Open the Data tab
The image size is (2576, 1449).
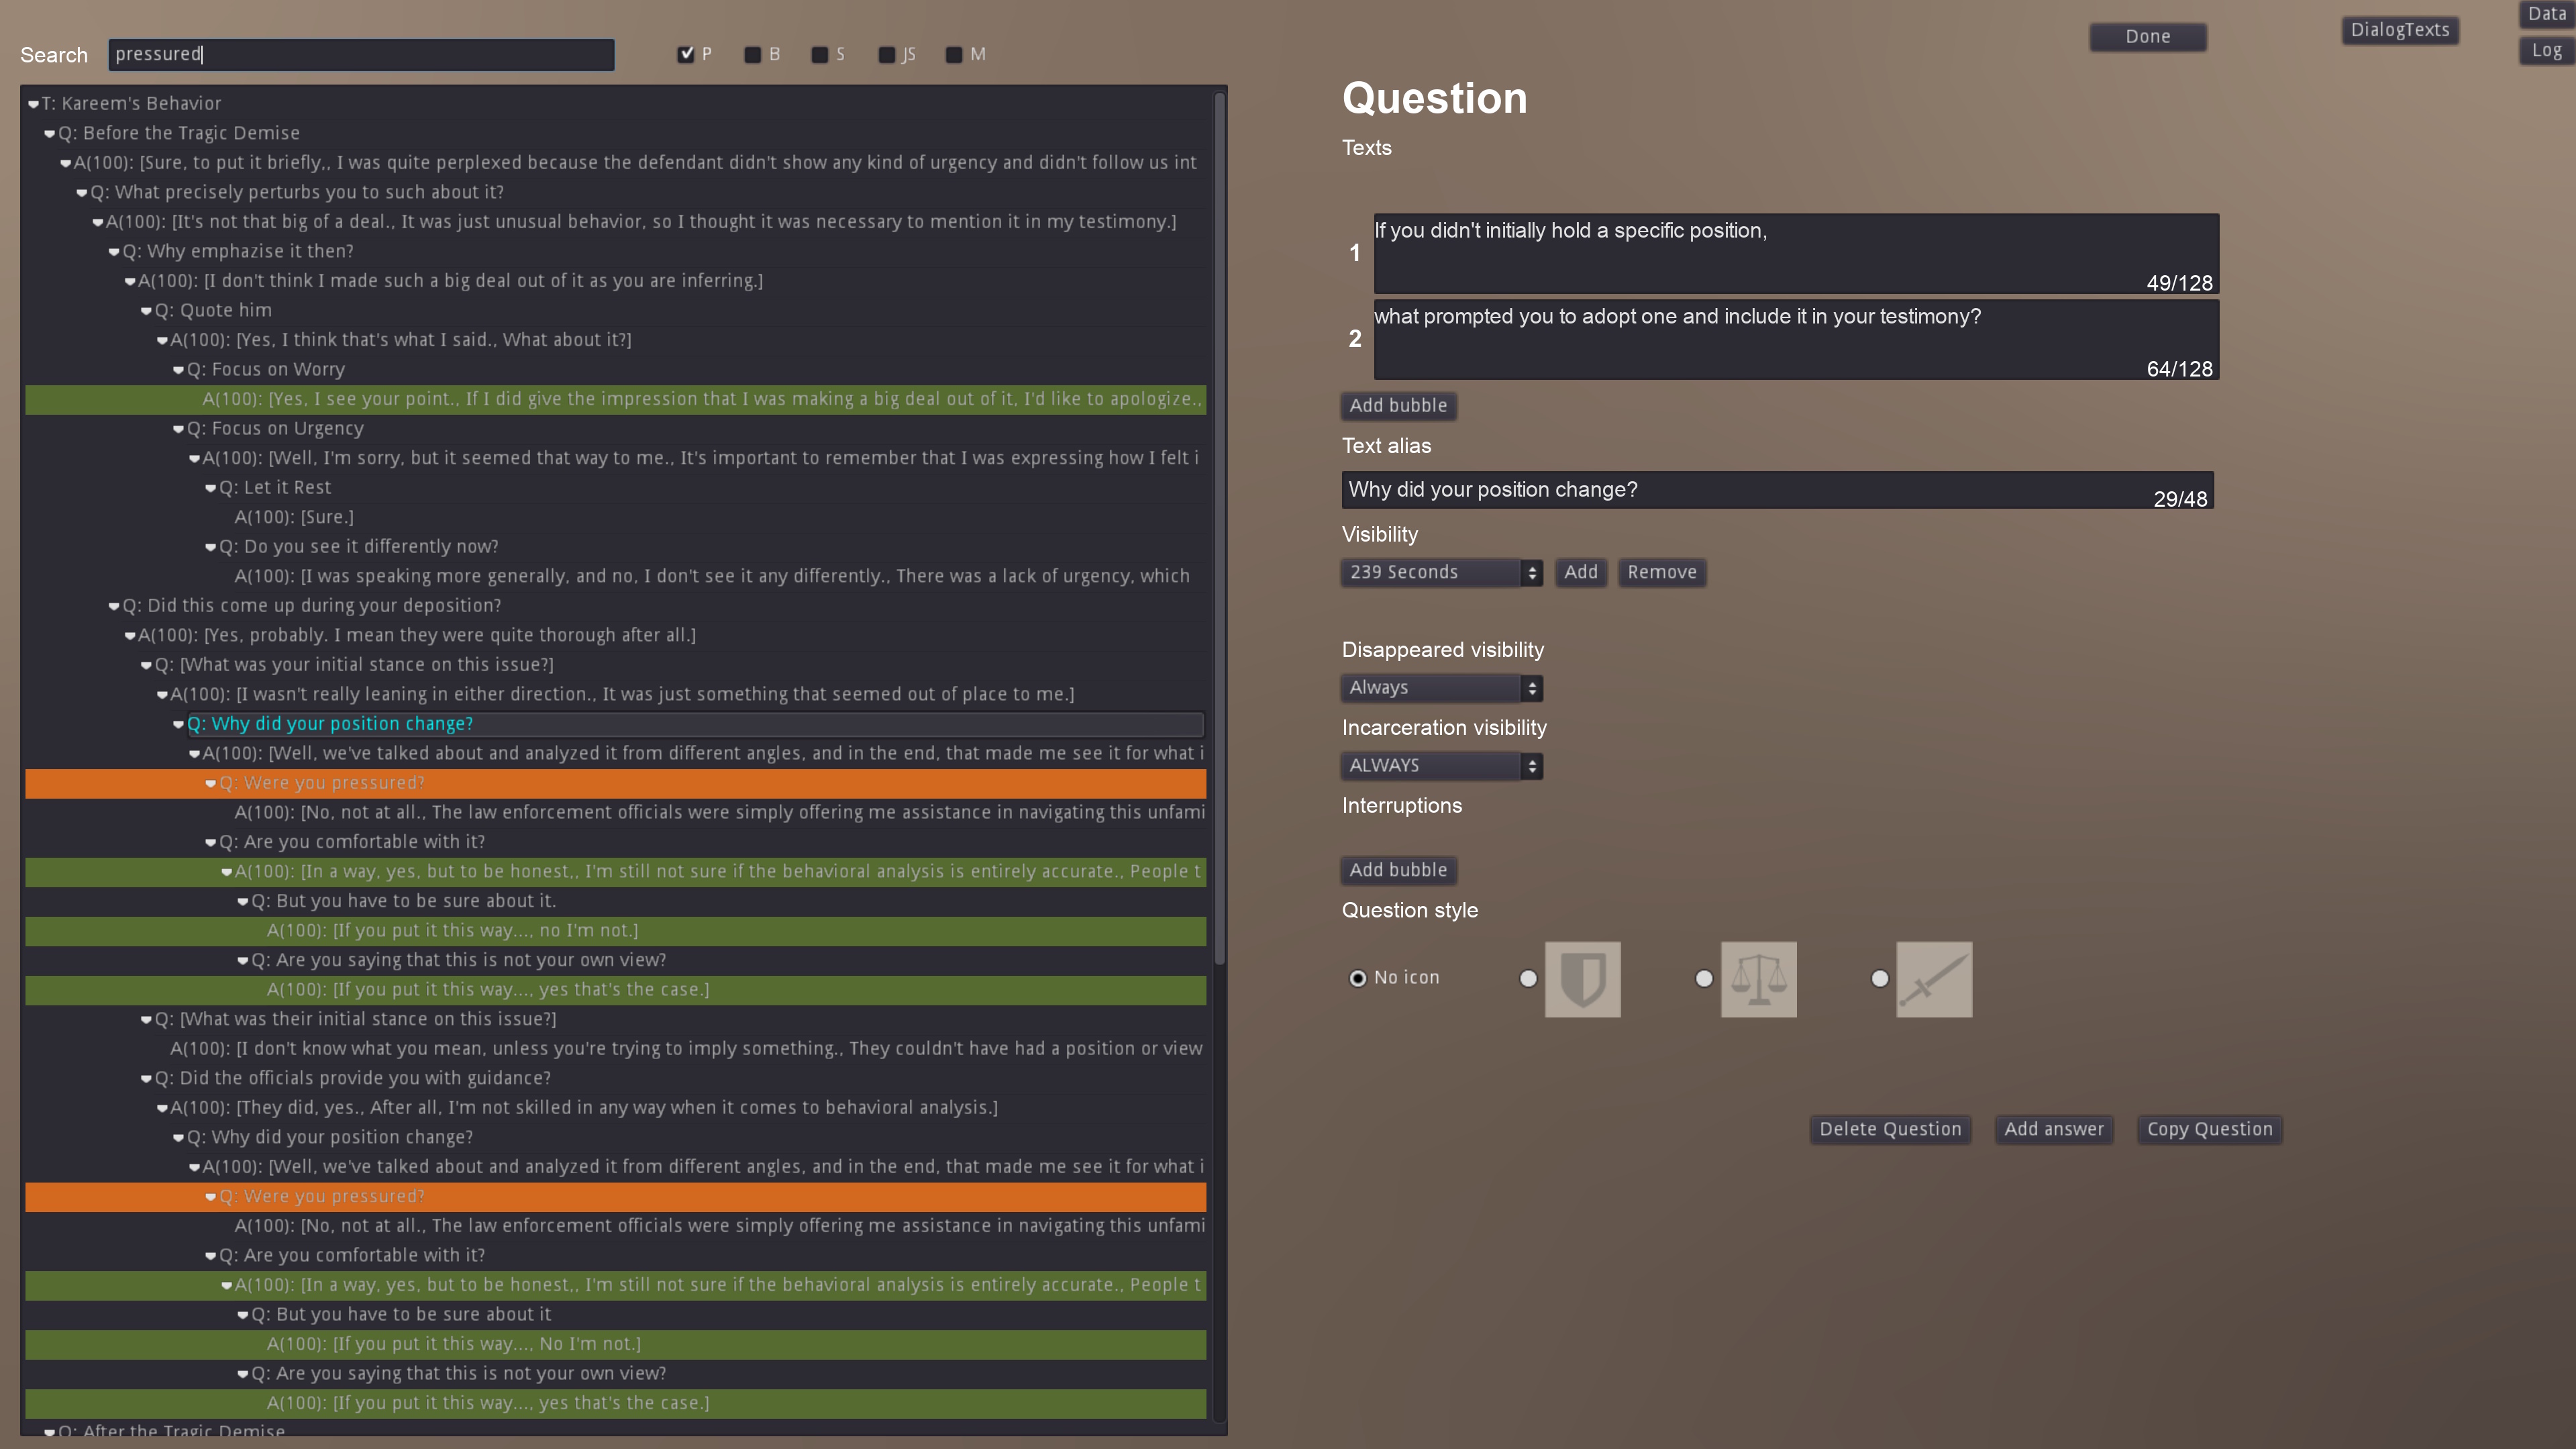pyautogui.click(x=2546, y=14)
